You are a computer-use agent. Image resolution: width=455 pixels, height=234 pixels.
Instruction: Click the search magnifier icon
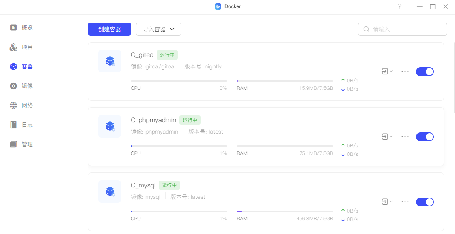[367, 29]
